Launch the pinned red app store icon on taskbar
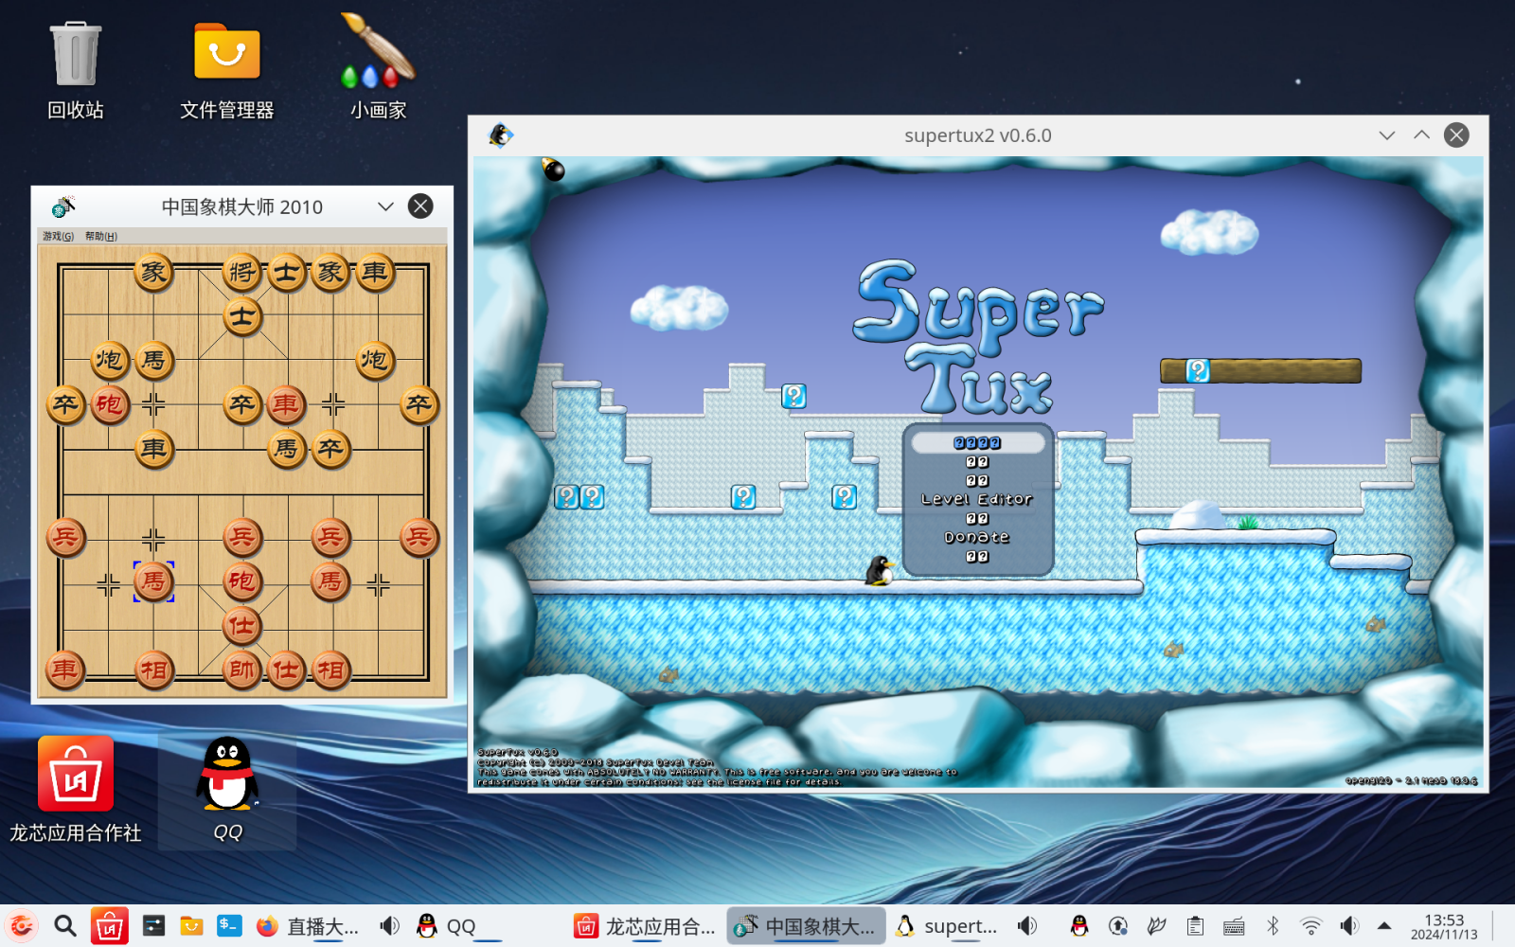Viewport: 1515px width, 947px height. [109, 925]
